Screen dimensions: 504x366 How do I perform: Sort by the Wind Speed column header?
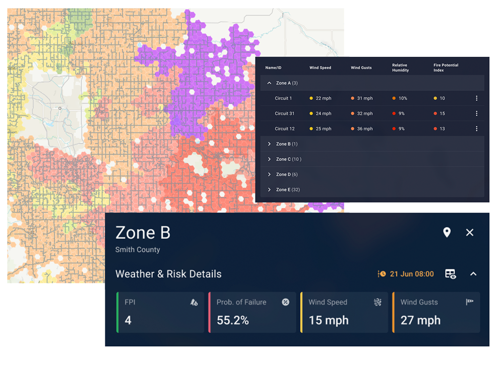tap(320, 67)
